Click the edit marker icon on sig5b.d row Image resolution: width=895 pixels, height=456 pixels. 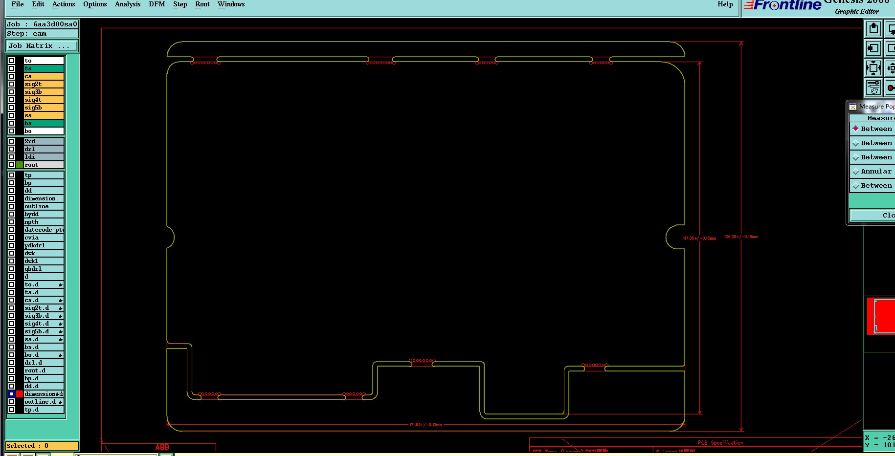pos(61,331)
